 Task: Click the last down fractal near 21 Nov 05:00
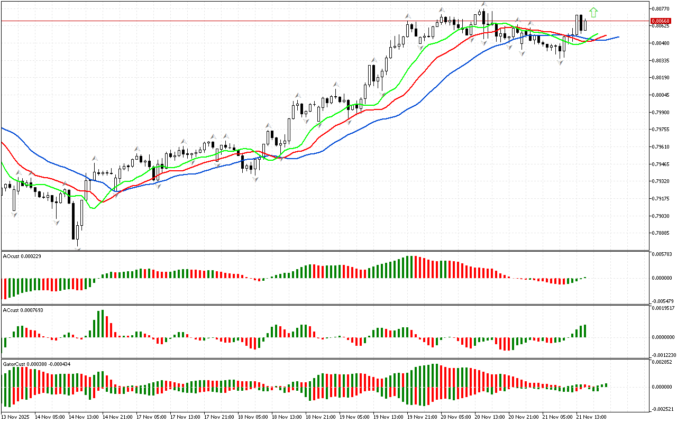pyautogui.click(x=560, y=62)
